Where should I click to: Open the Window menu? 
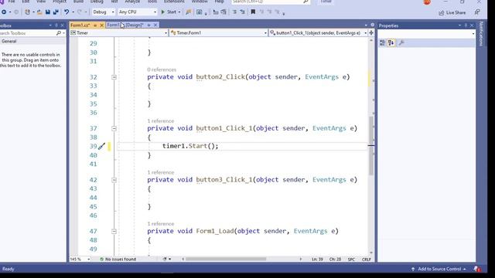[200, 2]
